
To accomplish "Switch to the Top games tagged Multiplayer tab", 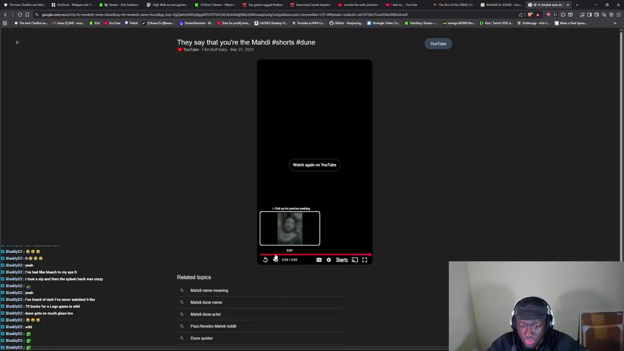I will (263, 5).
